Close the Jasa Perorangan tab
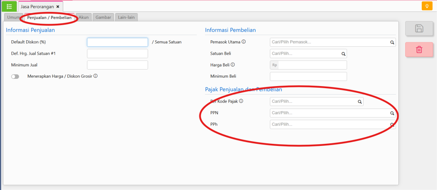Image resolution: width=437 pixels, height=190 pixels. click(x=58, y=6)
